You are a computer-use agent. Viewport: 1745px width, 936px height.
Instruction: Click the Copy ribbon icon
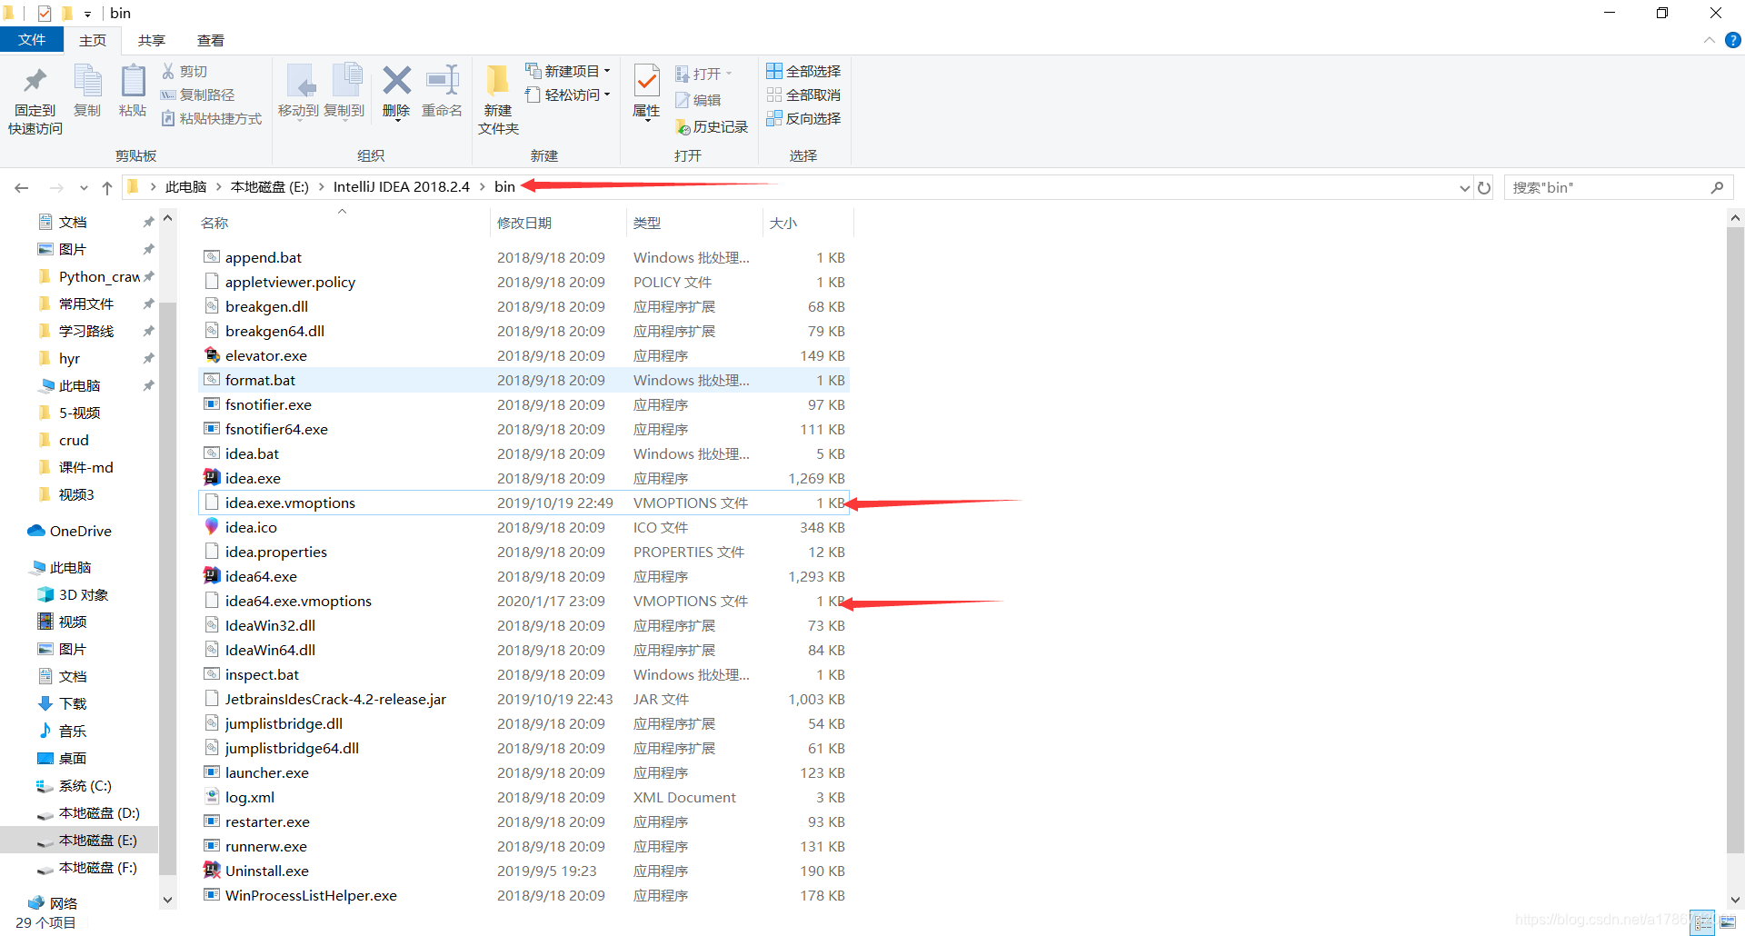pos(87,82)
